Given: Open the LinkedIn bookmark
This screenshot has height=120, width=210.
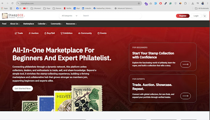Looking at the screenshot, I should [x=86, y=8].
